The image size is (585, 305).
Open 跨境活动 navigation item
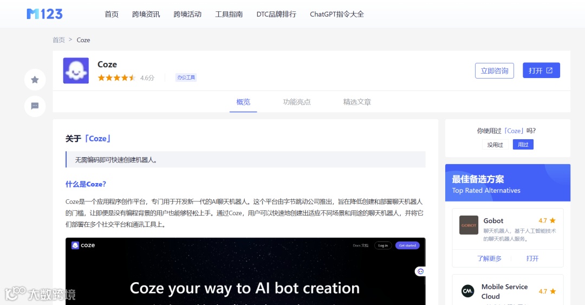tap(187, 14)
